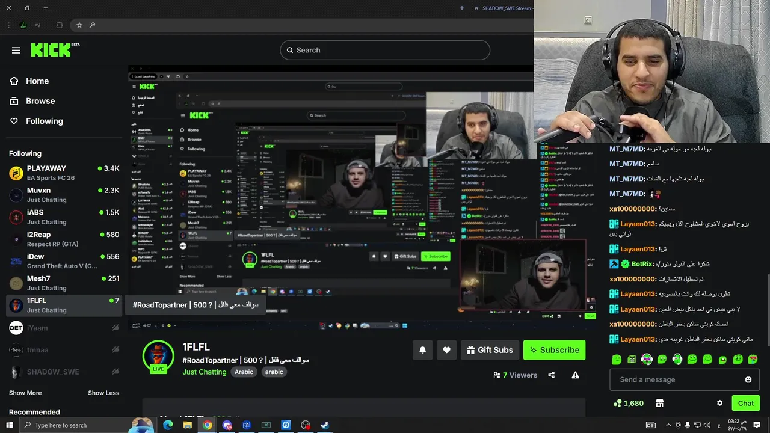Viewport: 770px width, 433px height.
Task: Focus the Kick search box
Action: [x=385, y=50]
